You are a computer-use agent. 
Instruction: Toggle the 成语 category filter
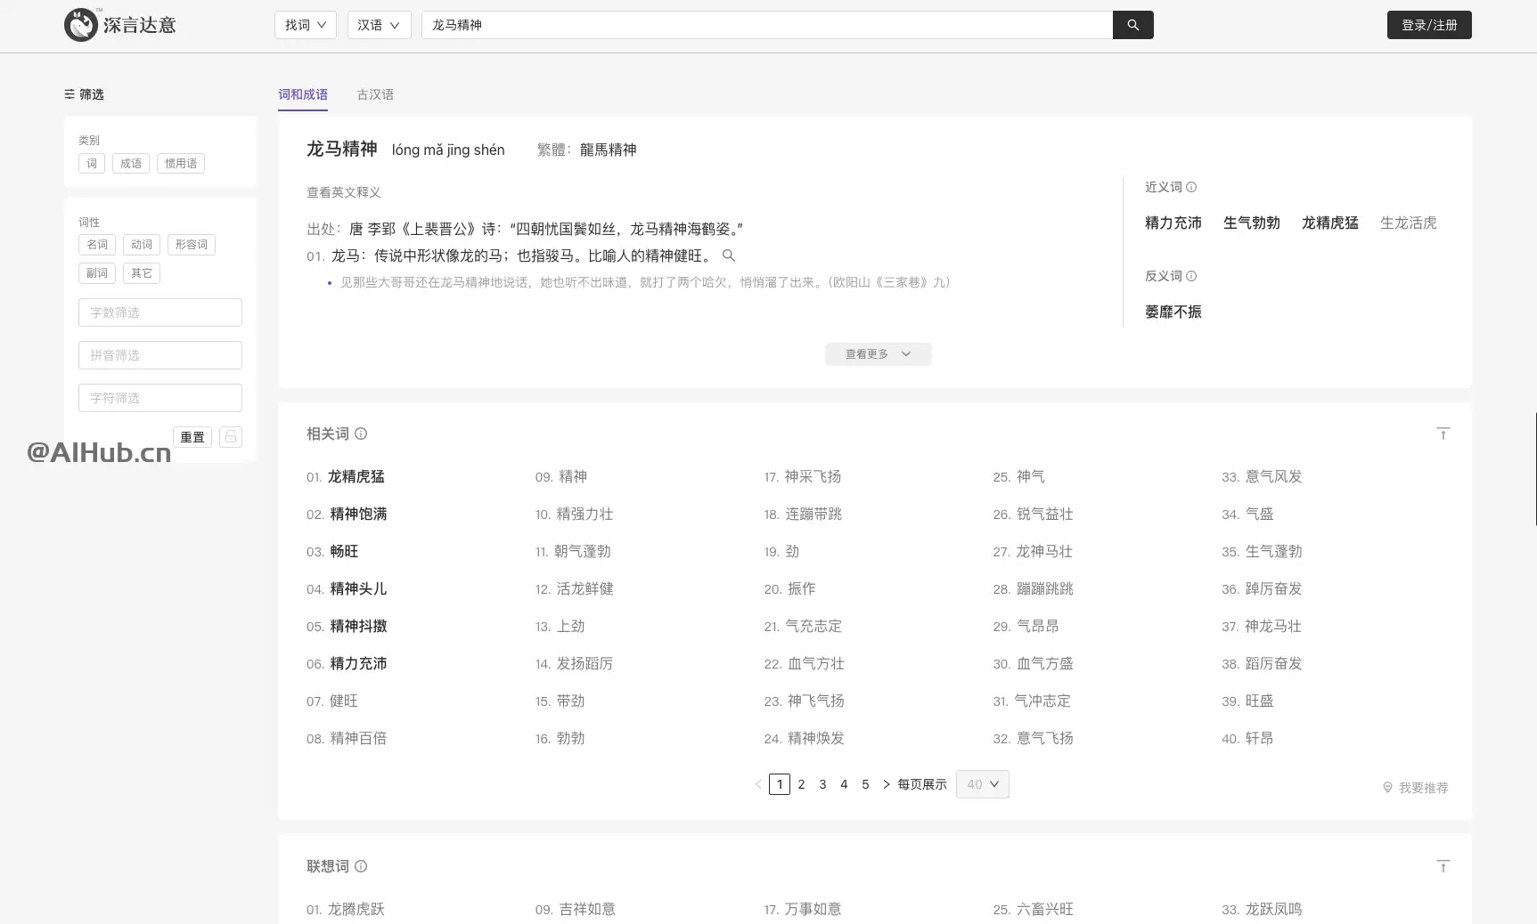[130, 163]
